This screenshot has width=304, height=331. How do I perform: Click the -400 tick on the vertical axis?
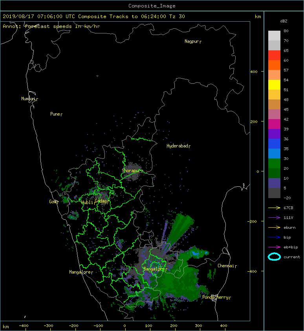[253, 272]
